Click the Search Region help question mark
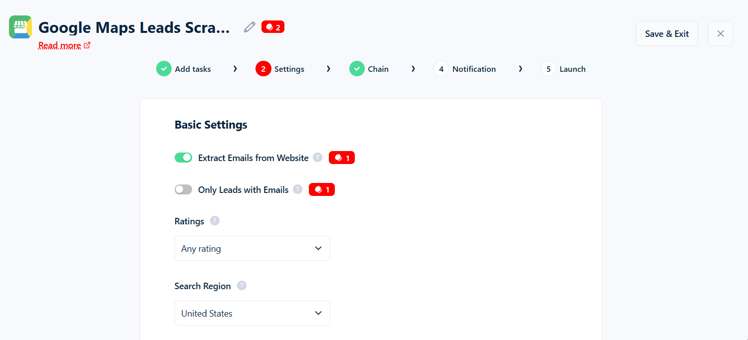Screen dimensions: 748x340 pyautogui.click(x=242, y=286)
